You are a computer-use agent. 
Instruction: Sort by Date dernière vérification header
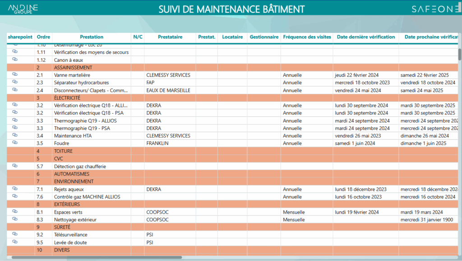pyautogui.click(x=366, y=37)
